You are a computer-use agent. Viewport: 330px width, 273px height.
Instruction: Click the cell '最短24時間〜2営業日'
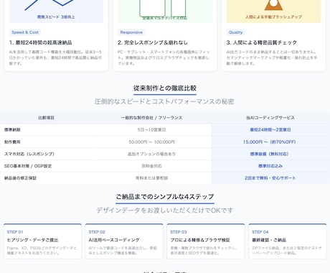tap(270, 130)
